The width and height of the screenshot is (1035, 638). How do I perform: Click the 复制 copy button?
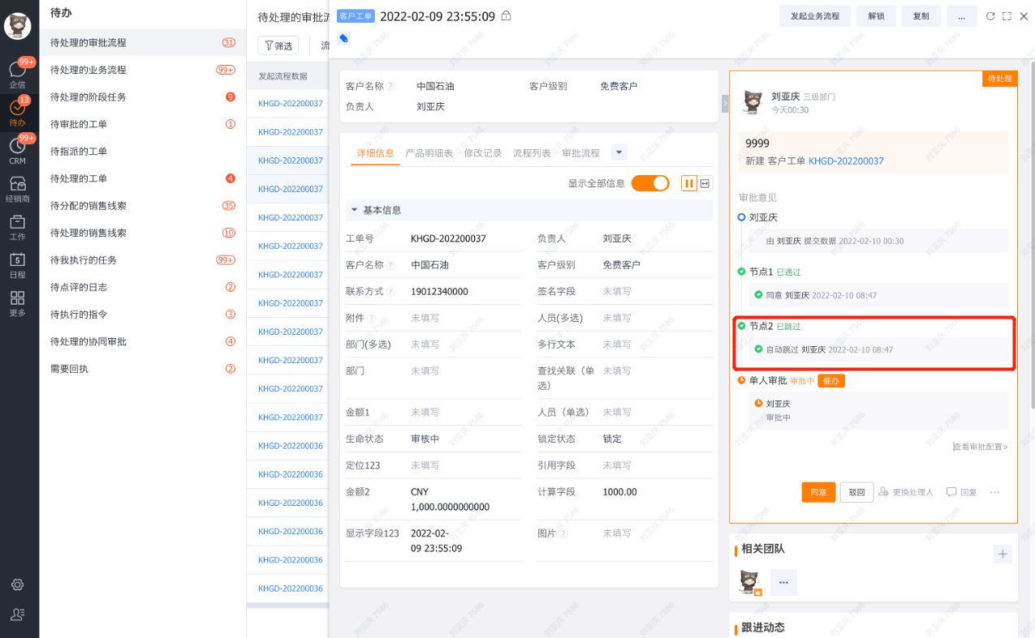[921, 16]
